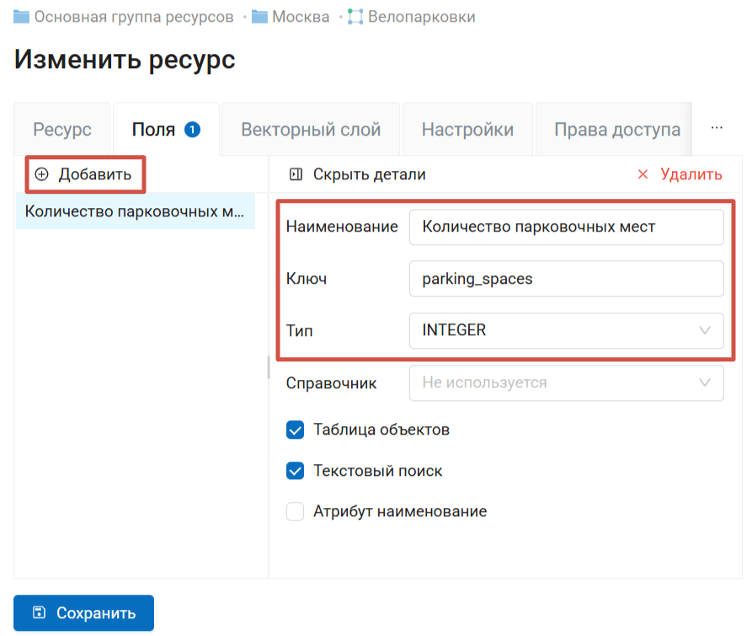Click the plus icon next to Добавить
The height and width of the screenshot is (636, 752).
(41, 174)
